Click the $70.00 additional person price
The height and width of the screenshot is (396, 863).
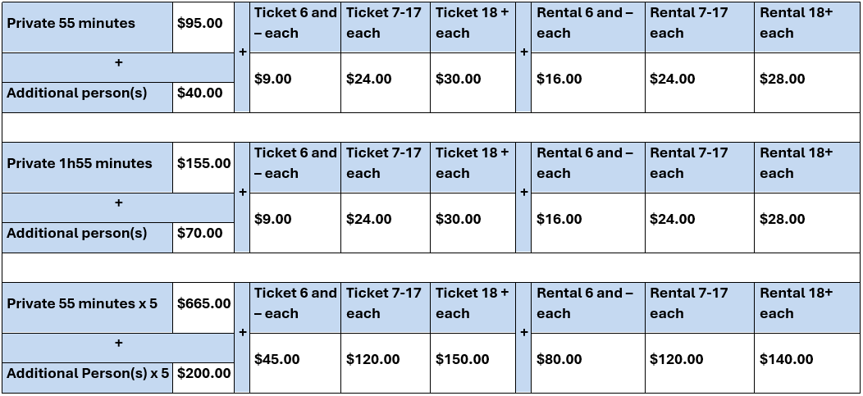point(203,238)
